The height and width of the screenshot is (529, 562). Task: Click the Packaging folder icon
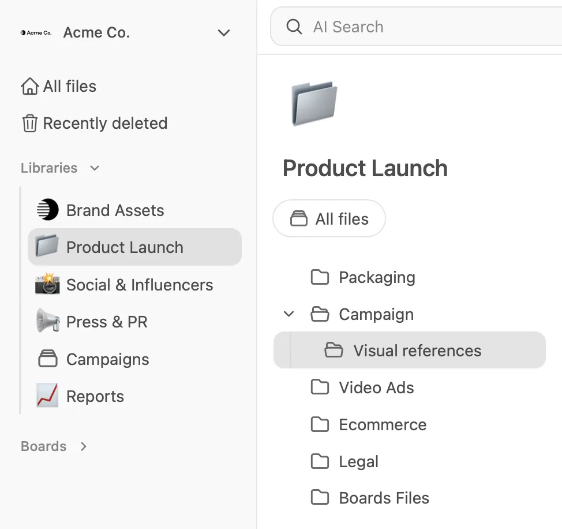pyautogui.click(x=320, y=277)
